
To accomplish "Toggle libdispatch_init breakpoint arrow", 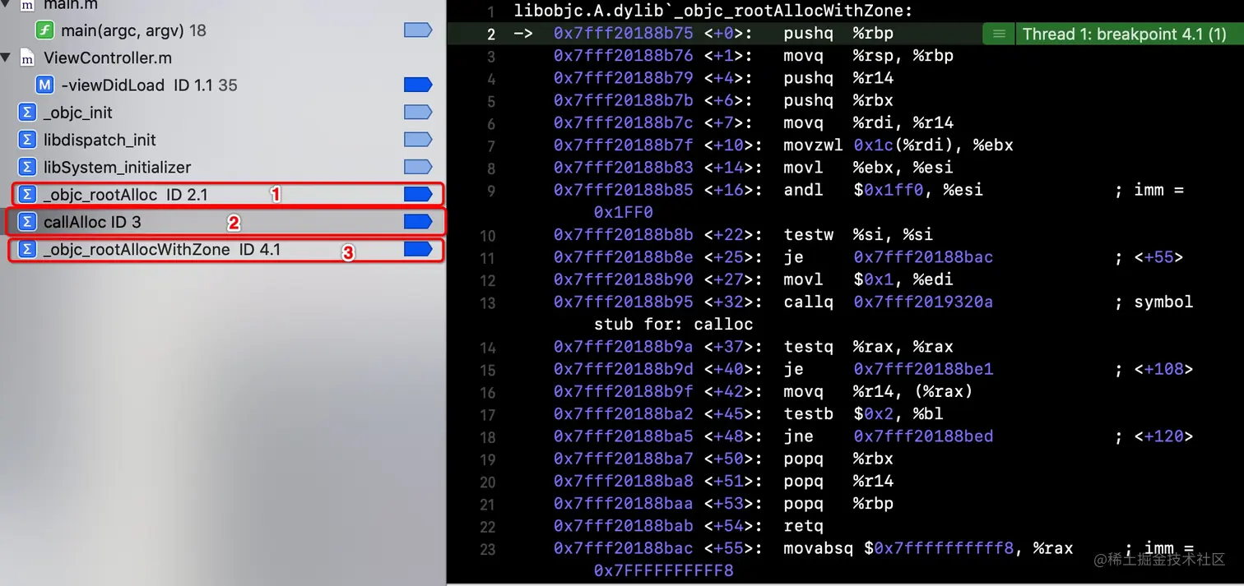I will click(418, 140).
